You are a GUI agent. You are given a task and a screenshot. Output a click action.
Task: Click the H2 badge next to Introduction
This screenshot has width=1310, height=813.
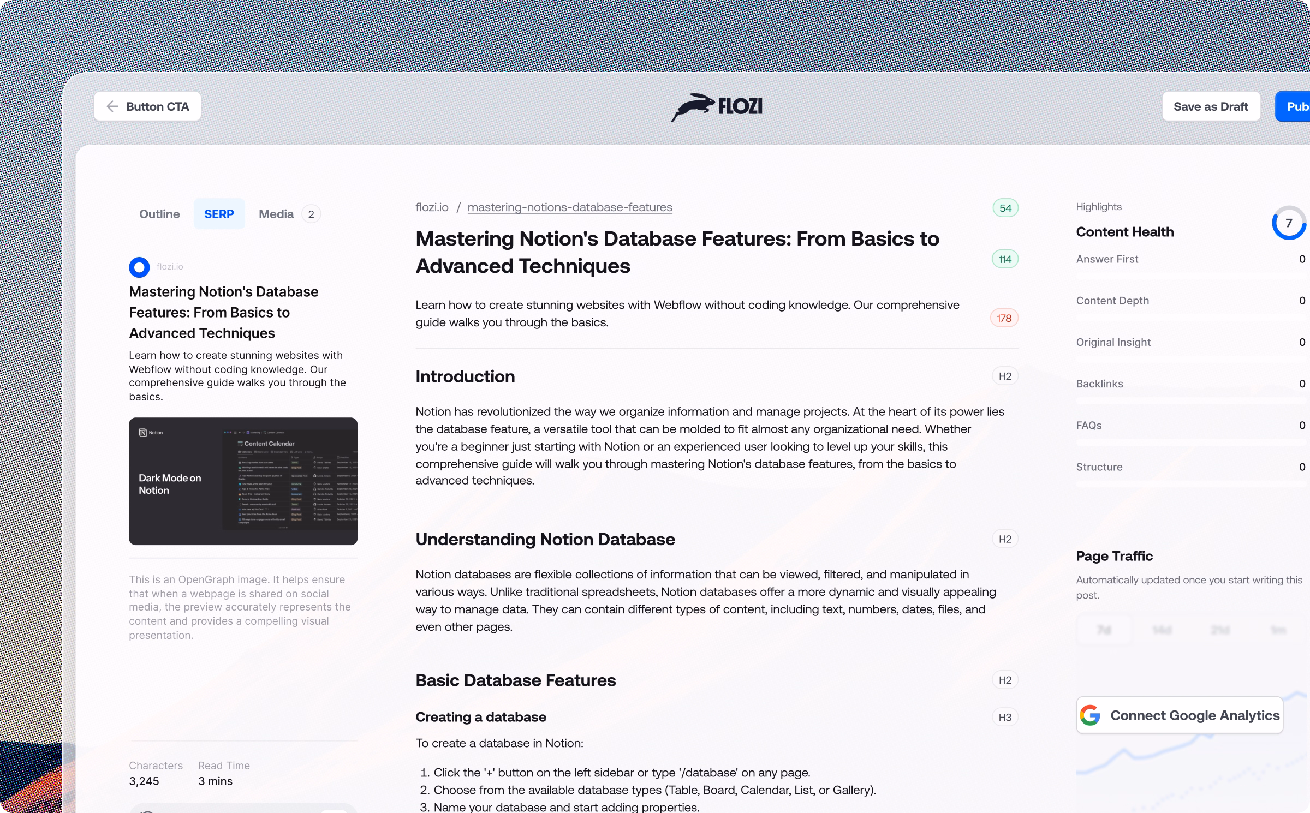point(1005,376)
